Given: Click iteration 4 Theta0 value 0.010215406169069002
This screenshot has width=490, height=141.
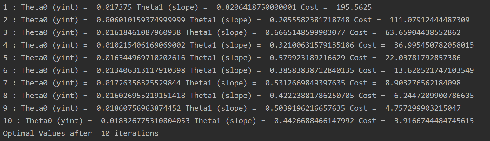Looking at the screenshot, I should (x=141, y=45).
